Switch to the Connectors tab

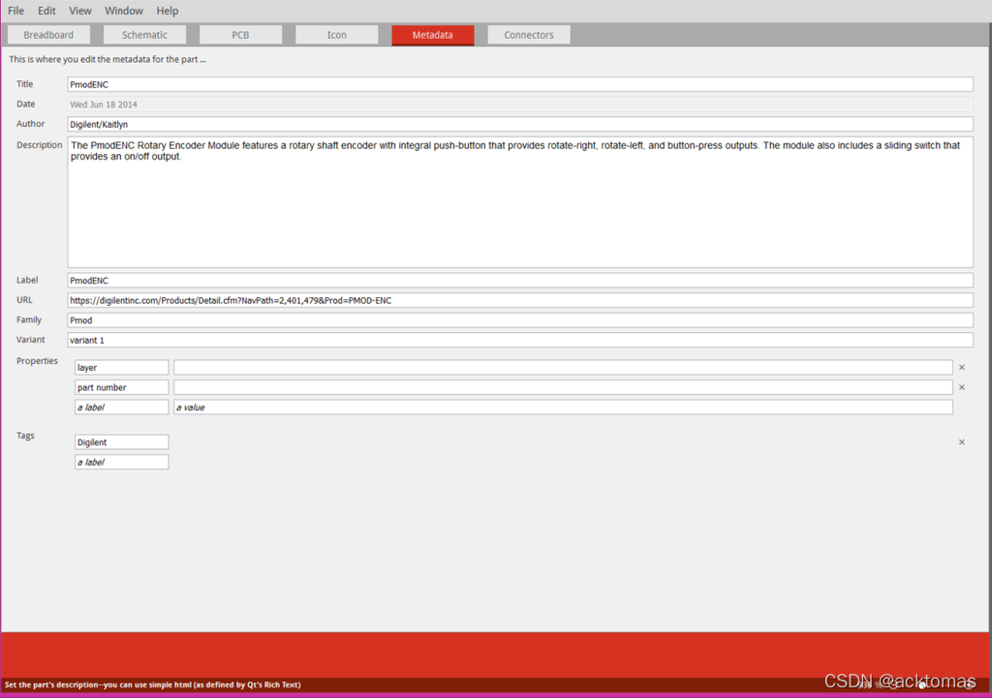pyautogui.click(x=529, y=35)
